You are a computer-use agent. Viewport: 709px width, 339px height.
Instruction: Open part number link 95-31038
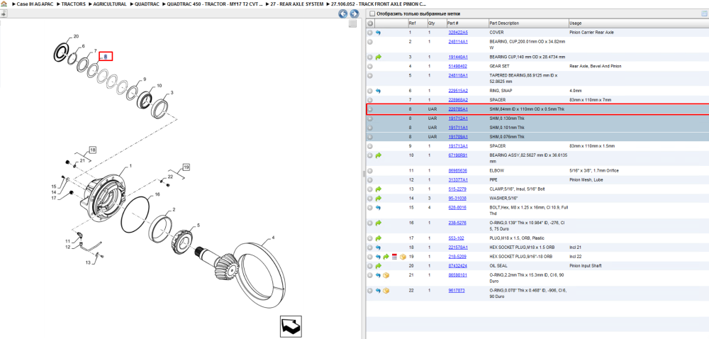pos(457,199)
